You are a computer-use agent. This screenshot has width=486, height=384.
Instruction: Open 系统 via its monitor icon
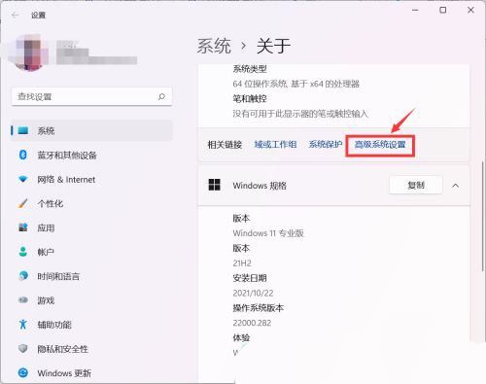(23, 130)
